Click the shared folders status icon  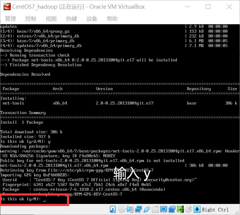tap(155, 210)
